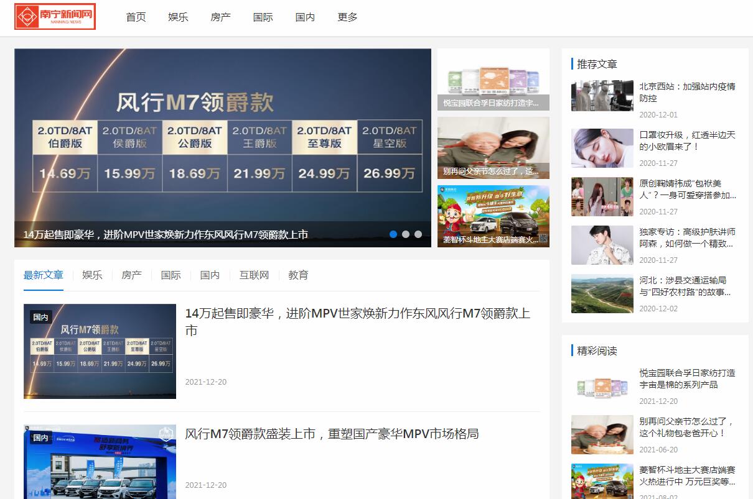Open carousel caption 14万起售即豪华 headline
The height and width of the screenshot is (499, 753).
tap(166, 235)
